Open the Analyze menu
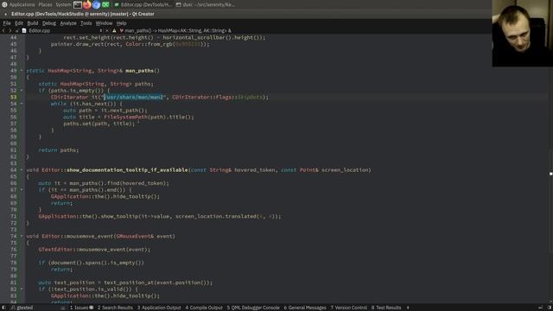This screenshot has height=311, width=553. 68,23
